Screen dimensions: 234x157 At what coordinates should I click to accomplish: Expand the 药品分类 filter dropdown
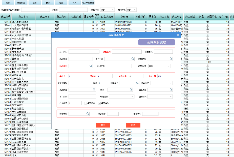[113, 10]
